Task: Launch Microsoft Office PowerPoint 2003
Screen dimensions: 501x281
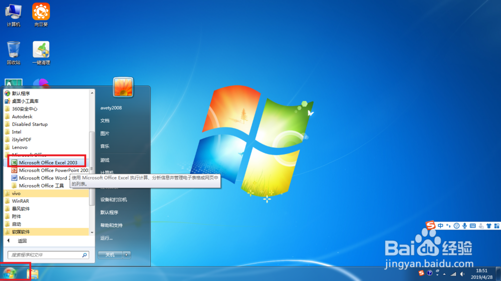Action: coord(50,170)
